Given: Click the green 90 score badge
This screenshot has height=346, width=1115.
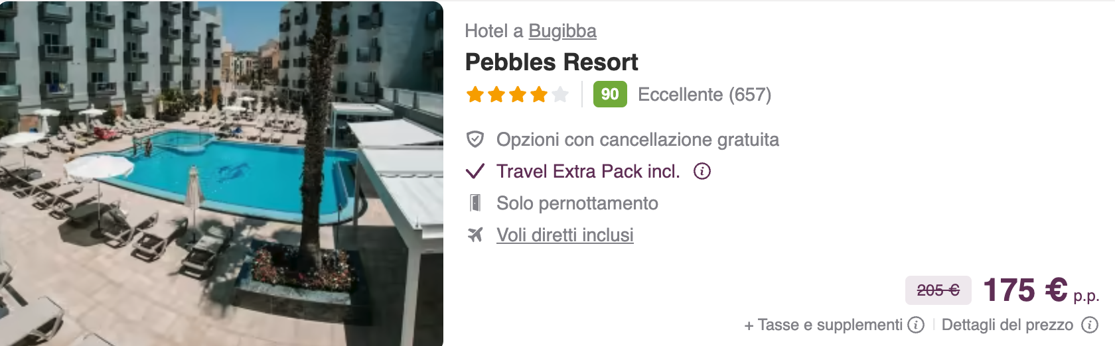Looking at the screenshot, I should tap(610, 94).
